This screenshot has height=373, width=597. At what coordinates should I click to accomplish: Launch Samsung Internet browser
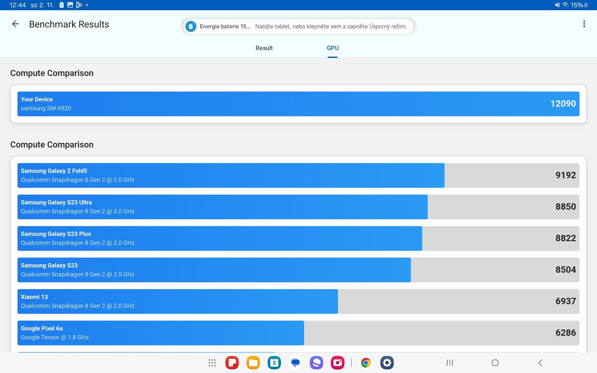pyautogui.click(x=316, y=362)
